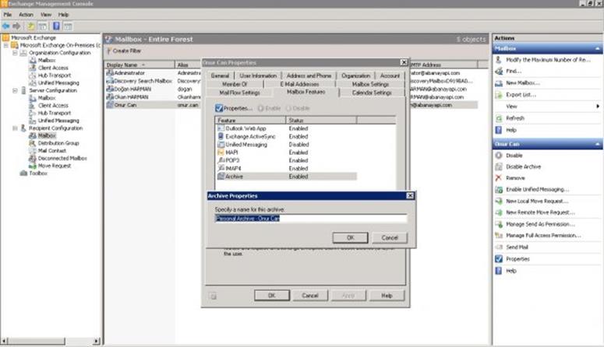Sort by Display Name column header
This screenshot has width=604, height=347.
coord(140,65)
